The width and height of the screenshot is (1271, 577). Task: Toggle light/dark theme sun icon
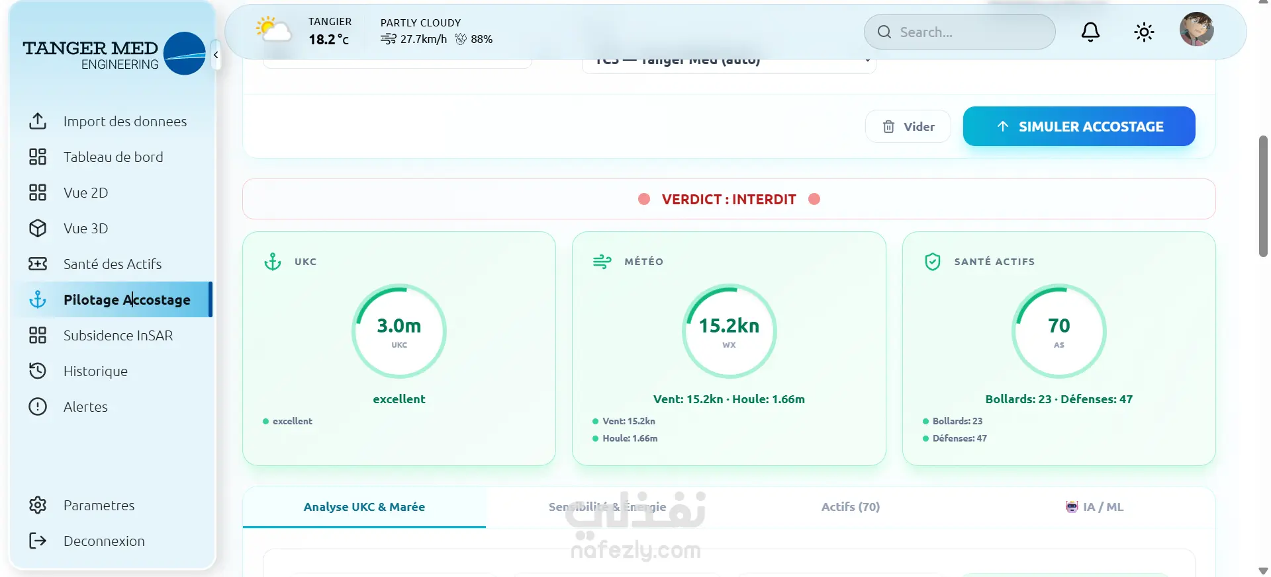click(1144, 32)
